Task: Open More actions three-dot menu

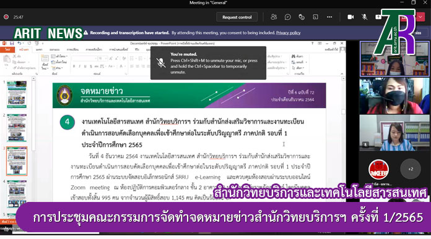Action: 329,17
